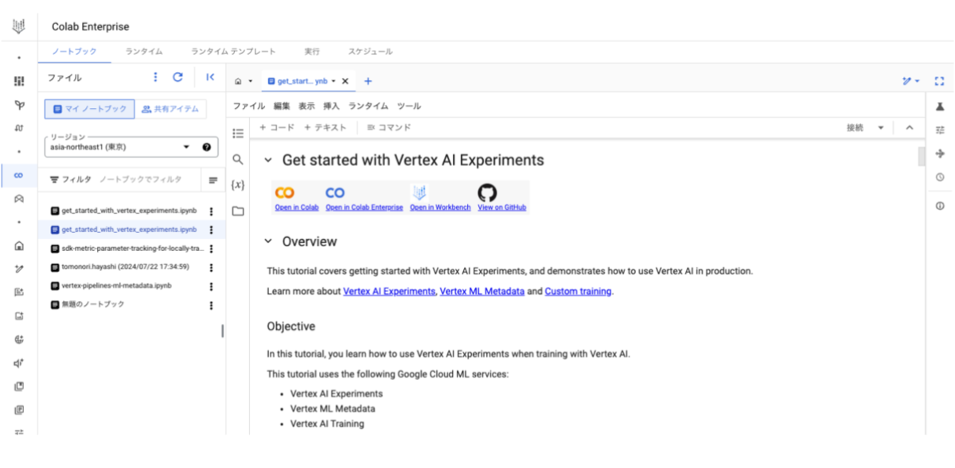Screen dimensions: 955x468
Task: Open the ツール menu
Action: (x=408, y=106)
